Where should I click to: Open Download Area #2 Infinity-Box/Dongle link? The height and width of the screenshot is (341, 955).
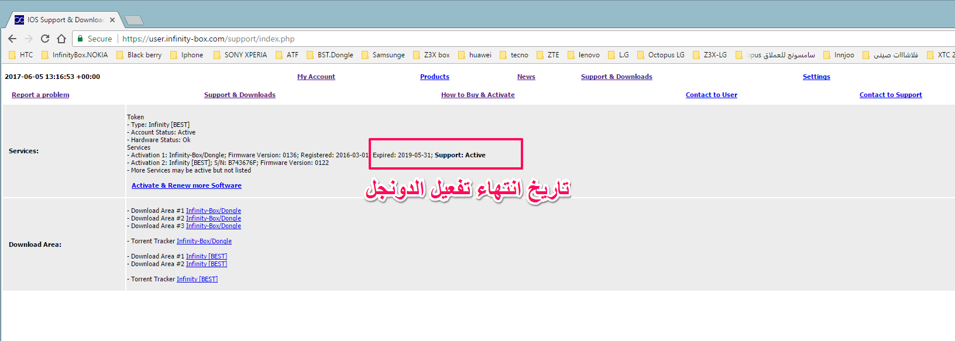214,218
